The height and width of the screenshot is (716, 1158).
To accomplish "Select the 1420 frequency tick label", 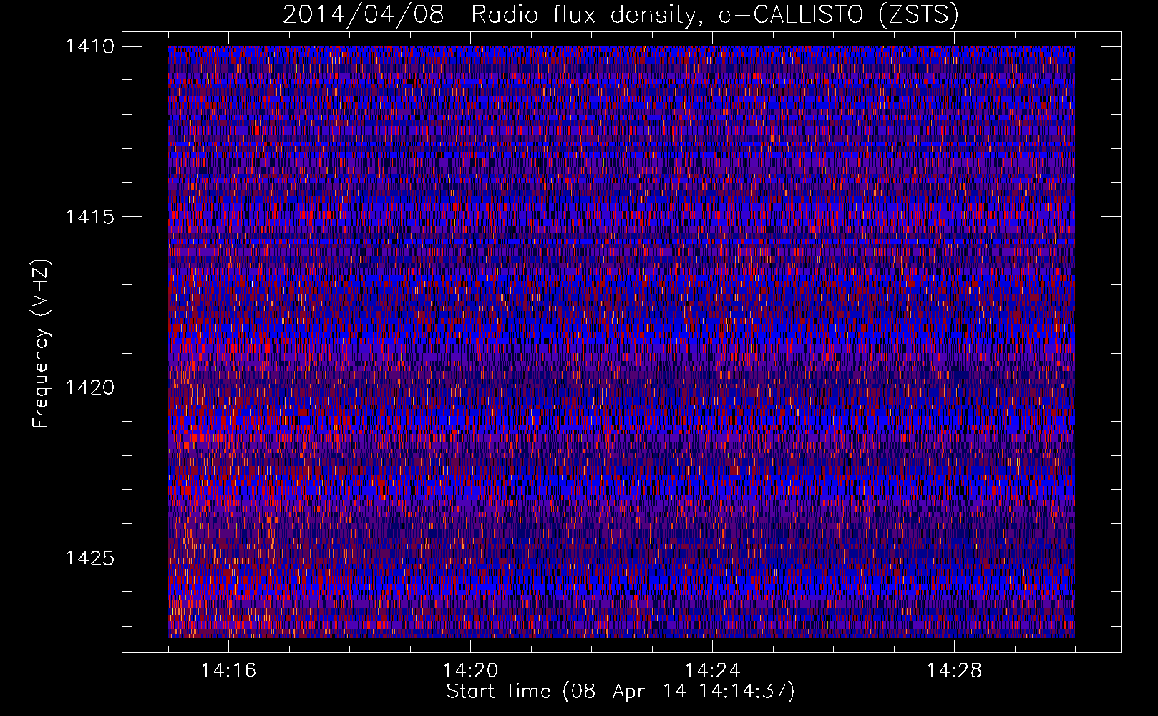I will point(90,387).
